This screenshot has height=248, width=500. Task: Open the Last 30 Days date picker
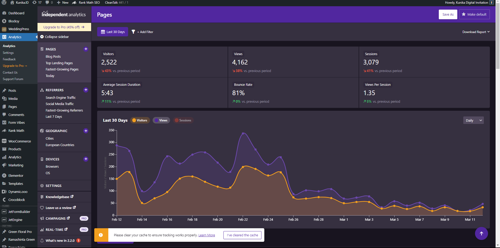pos(113,32)
